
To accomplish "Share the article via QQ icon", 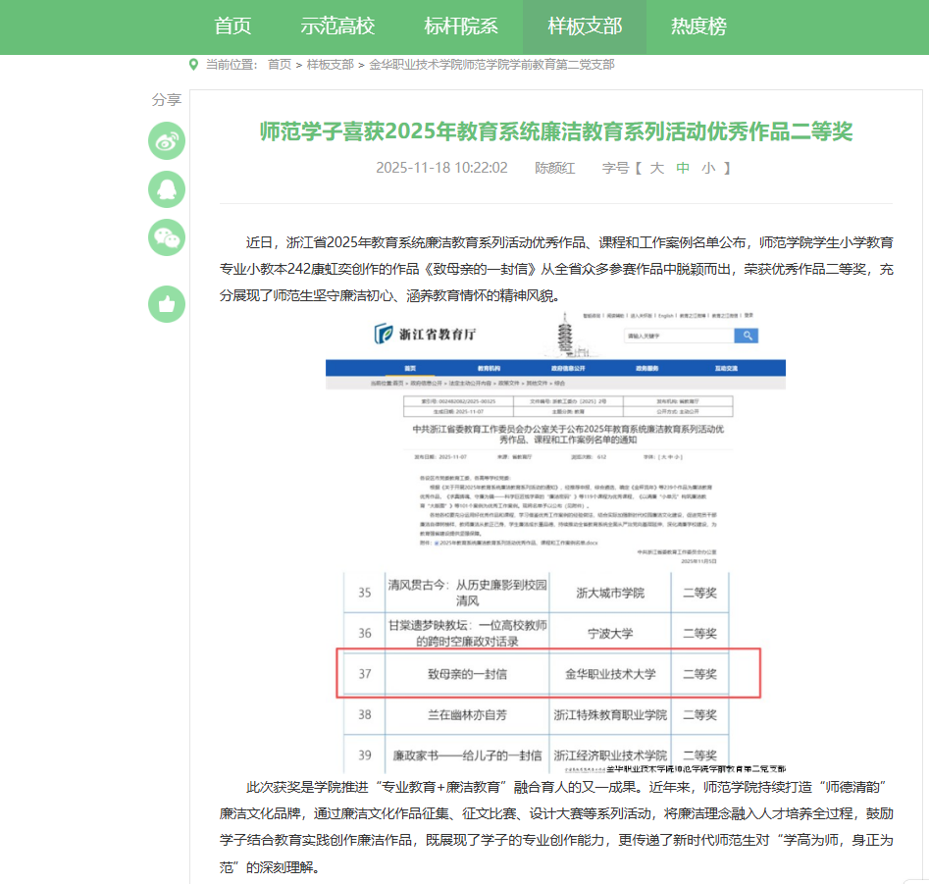I will tap(167, 188).
